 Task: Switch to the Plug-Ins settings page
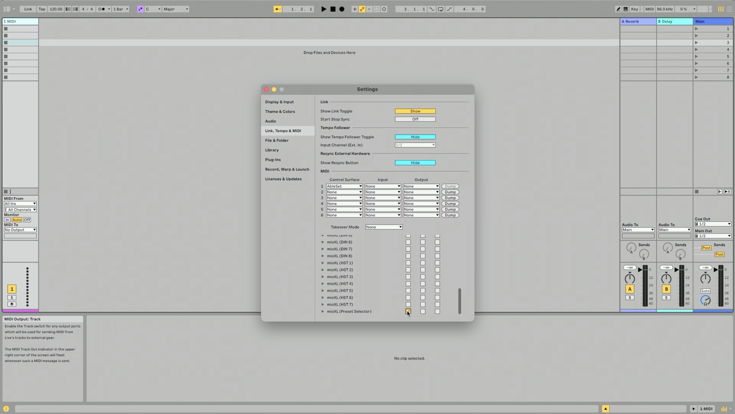[x=273, y=159]
